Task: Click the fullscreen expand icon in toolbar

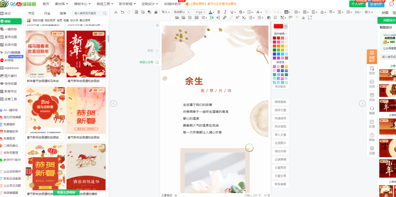Action: coord(310,18)
